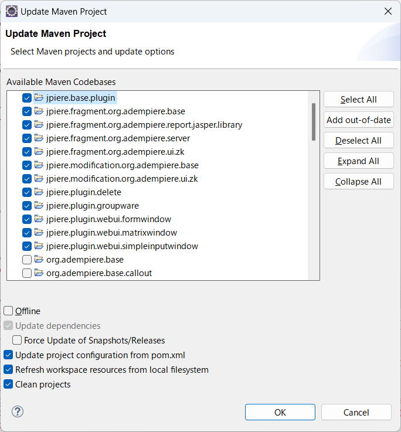The height and width of the screenshot is (432, 401).
Task: Select jpiere.fragment.org.adempiere.report.jasper.library row text
Action: click(x=144, y=125)
